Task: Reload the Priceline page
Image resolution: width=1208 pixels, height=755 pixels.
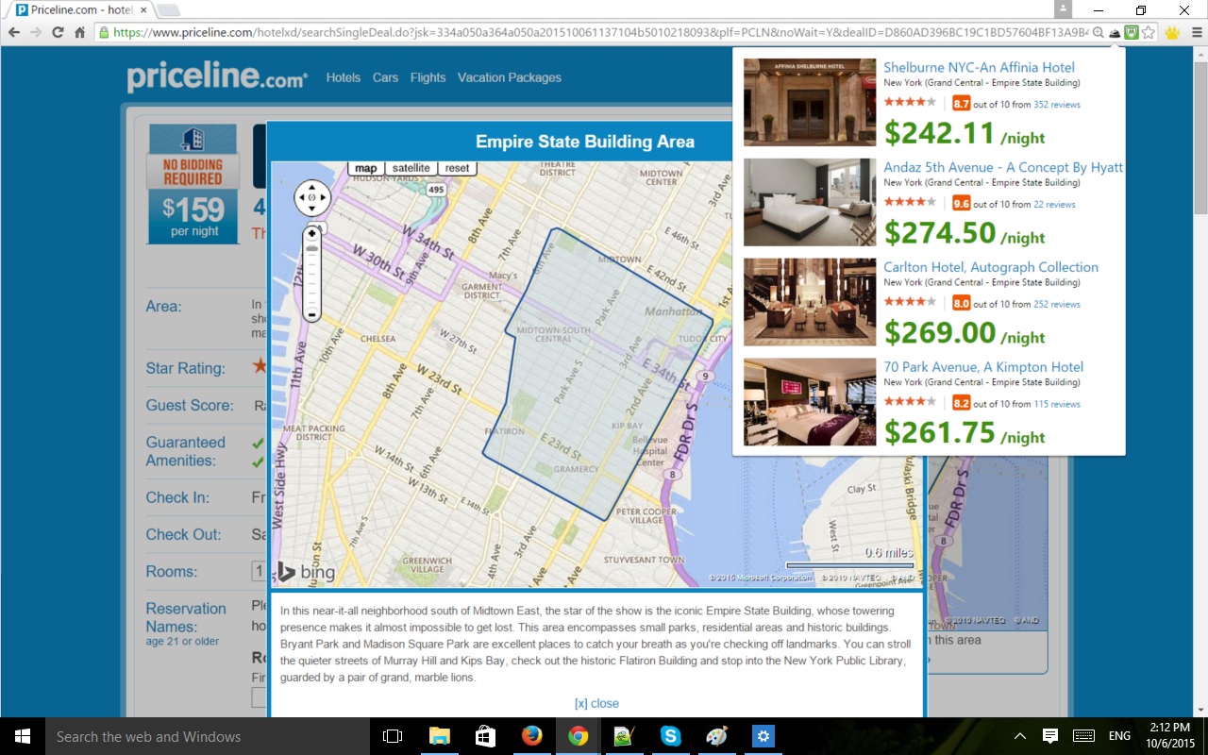Action: (x=58, y=32)
